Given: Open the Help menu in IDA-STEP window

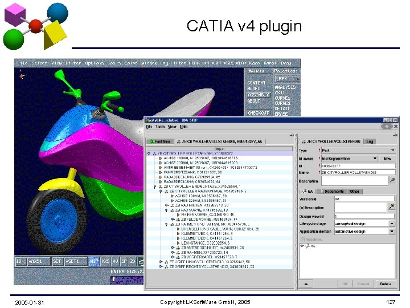Looking at the screenshot, I should point(183,127).
